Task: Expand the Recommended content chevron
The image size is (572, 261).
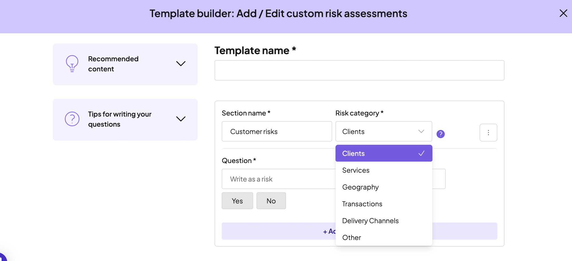Action: [x=181, y=64]
